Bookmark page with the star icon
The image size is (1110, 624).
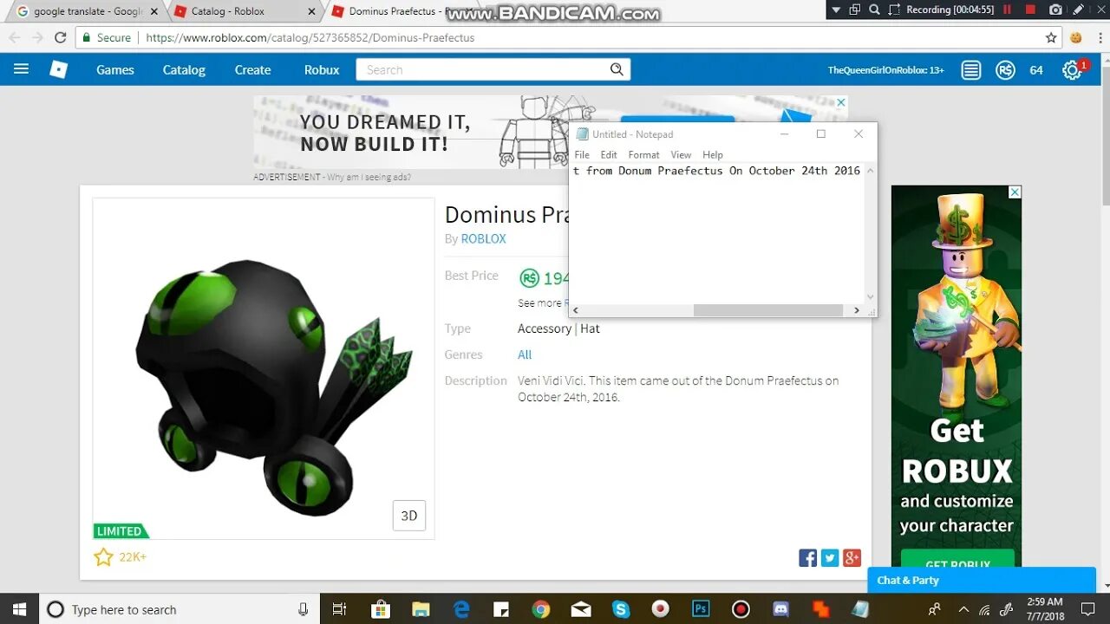1051,37
